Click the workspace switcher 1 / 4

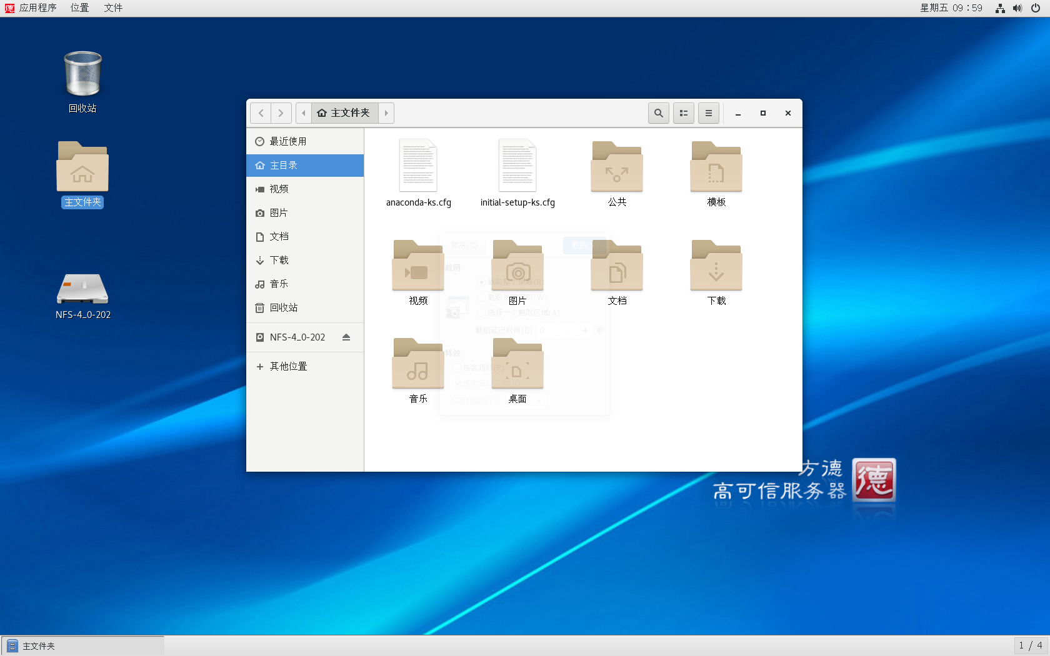[x=1030, y=645]
